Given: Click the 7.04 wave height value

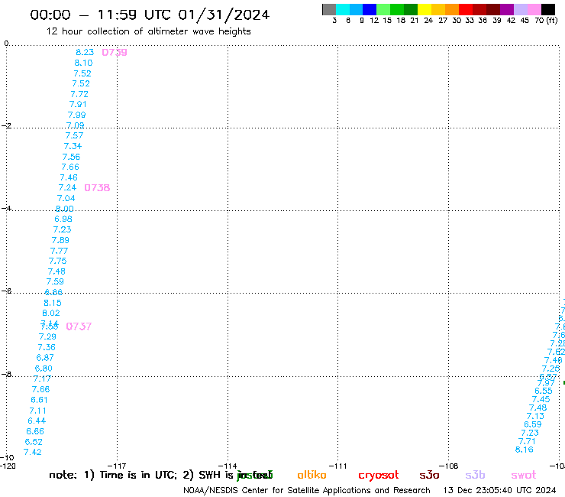Looking at the screenshot, I should [66, 198].
